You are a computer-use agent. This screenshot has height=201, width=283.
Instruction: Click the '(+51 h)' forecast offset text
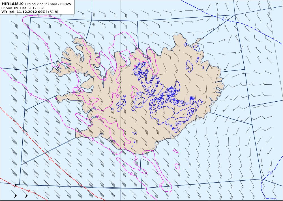(x=52, y=12)
